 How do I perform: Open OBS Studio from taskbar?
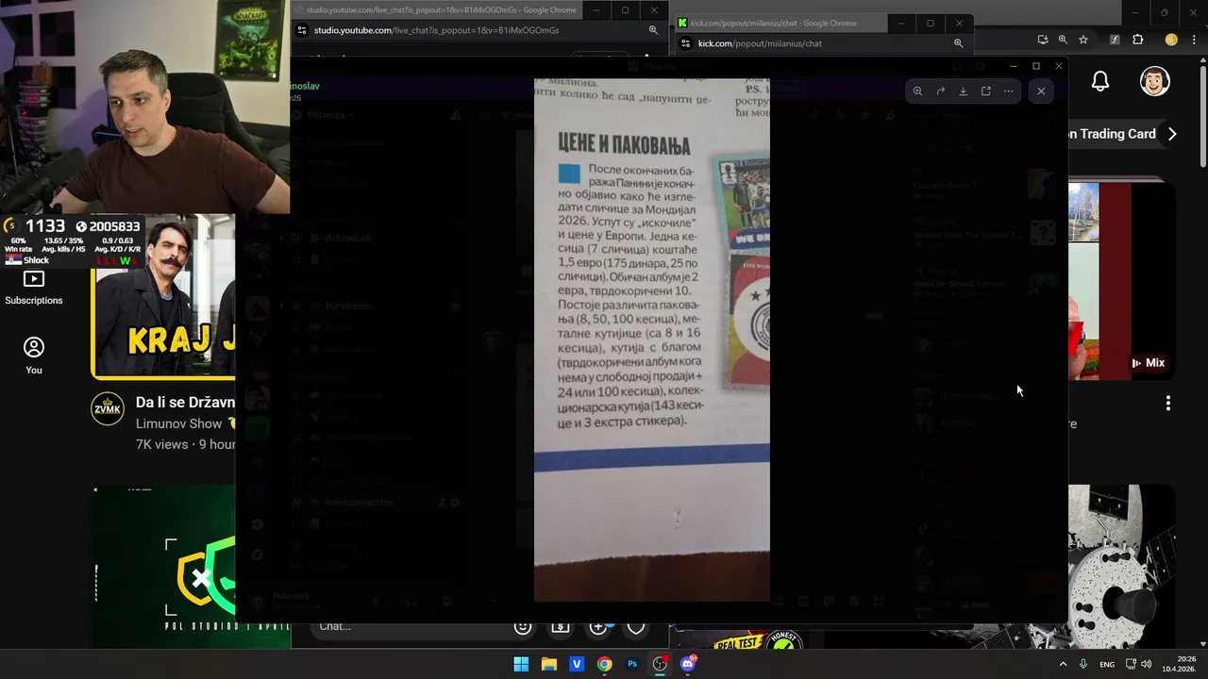[660, 664]
